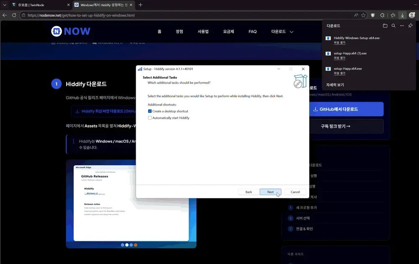Viewport: 419px width, 264px height.
Task: Open browser profile avatar
Action: coord(412,15)
